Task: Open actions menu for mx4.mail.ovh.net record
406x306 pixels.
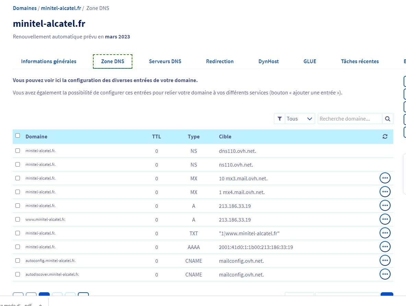Action: (385, 192)
